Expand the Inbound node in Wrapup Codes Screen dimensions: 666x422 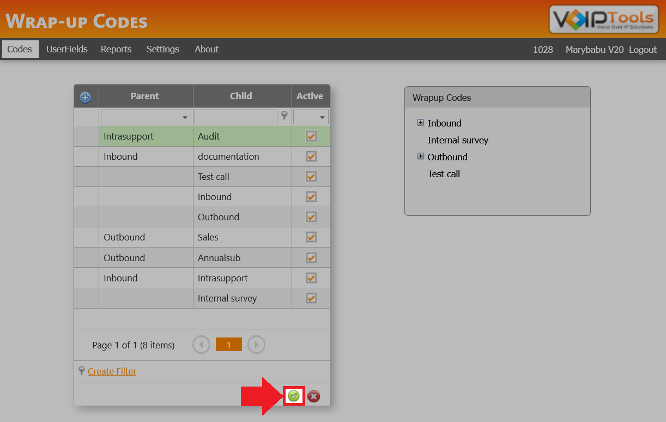pyautogui.click(x=420, y=123)
